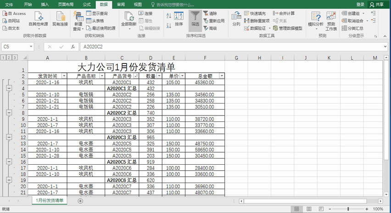Show outline level 2
The height and width of the screenshot is (213, 391).
click(x=9, y=58)
